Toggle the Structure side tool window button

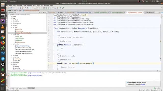pos(7,24)
